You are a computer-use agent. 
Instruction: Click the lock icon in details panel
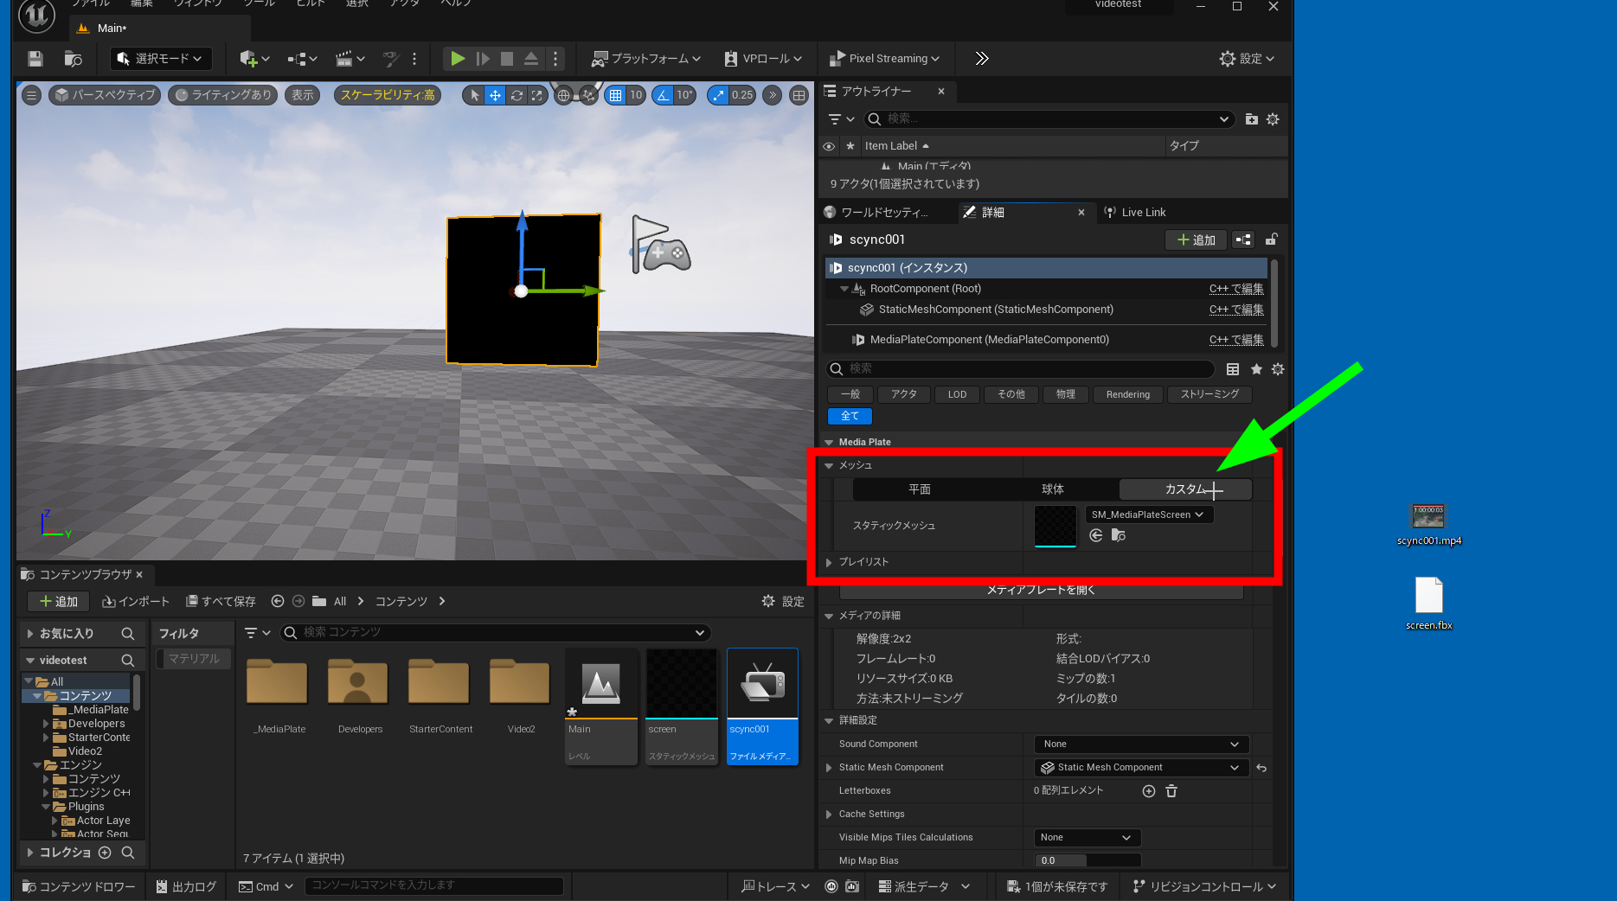point(1271,240)
